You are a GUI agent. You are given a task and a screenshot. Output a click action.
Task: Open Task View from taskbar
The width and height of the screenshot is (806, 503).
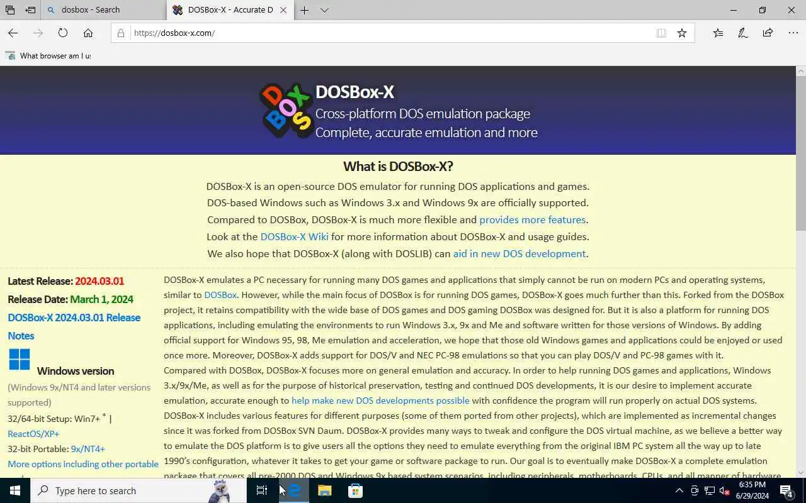coord(262,490)
